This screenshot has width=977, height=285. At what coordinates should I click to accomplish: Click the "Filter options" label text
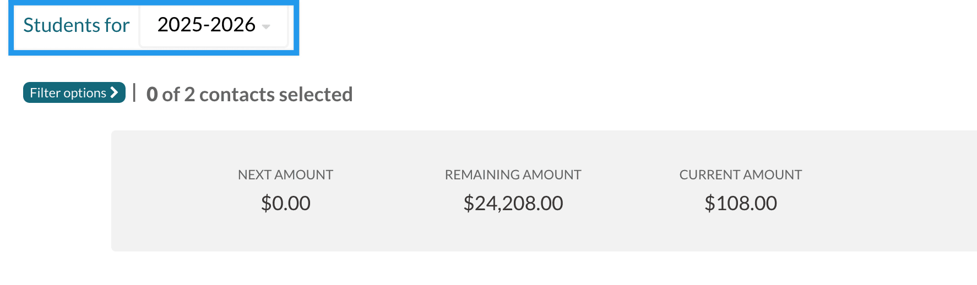click(68, 93)
